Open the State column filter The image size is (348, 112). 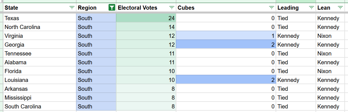pyautogui.click(x=72, y=8)
